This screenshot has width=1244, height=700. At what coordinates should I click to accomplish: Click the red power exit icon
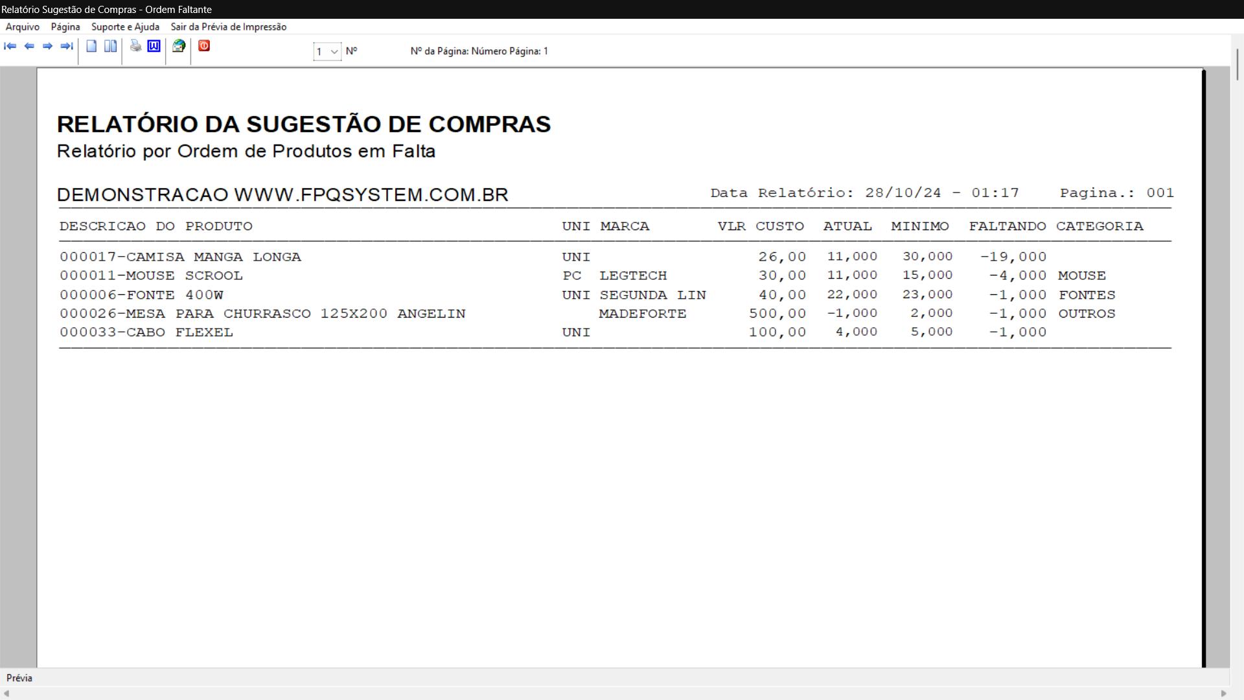(x=204, y=46)
